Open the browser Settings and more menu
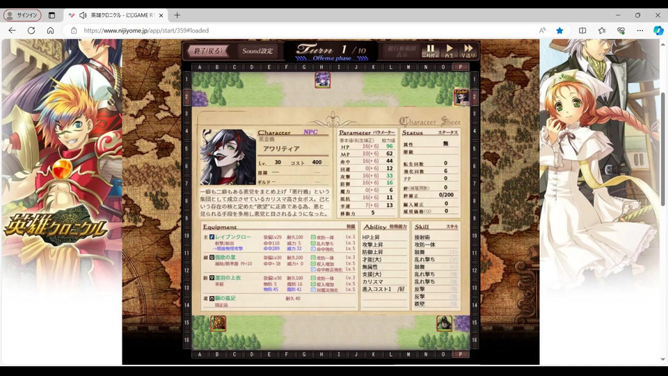 (x=640, y=31)
